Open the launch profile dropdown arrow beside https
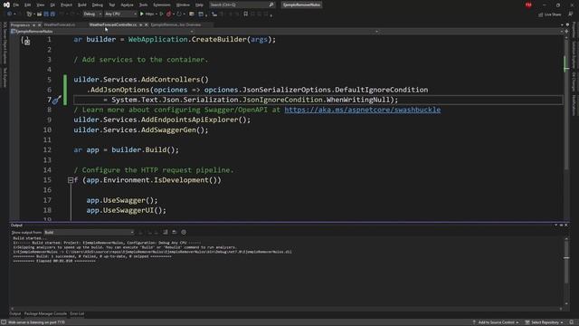Image resolution: width=579 pixels, height=326 pixels. 157,14
